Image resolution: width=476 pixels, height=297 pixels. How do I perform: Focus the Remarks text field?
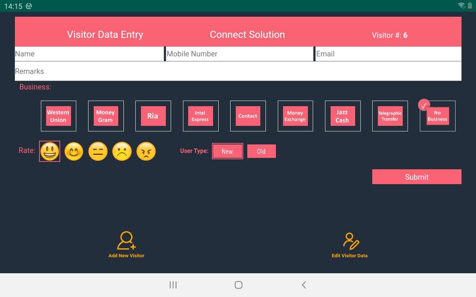238,71
